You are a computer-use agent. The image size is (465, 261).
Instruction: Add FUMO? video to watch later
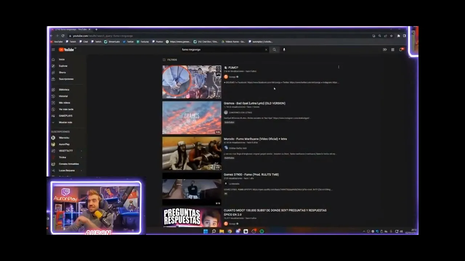pyautogui.click(x=218, y=69)
